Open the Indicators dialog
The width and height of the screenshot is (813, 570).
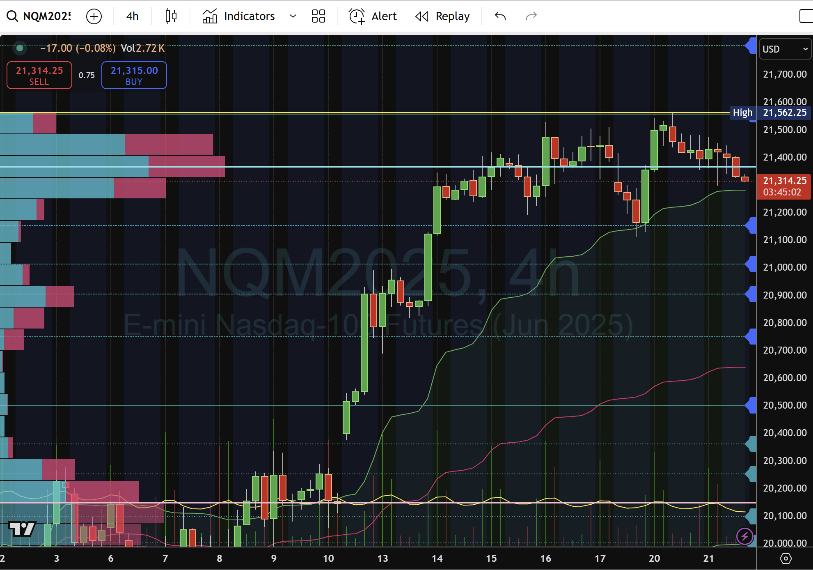(238, 16)
